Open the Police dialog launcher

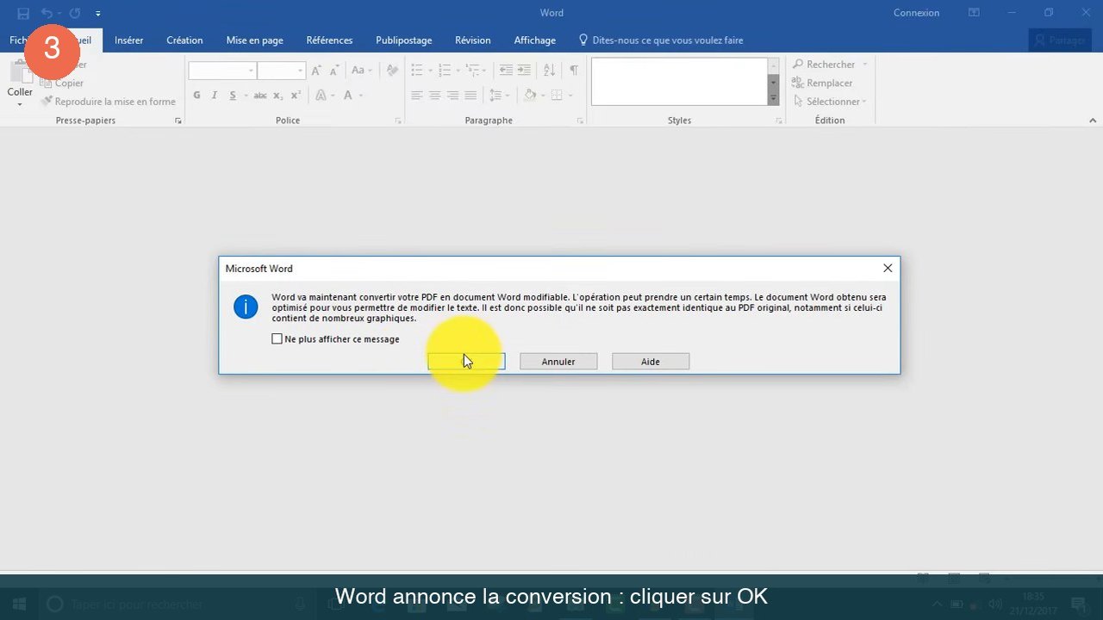tap(398, 121)
